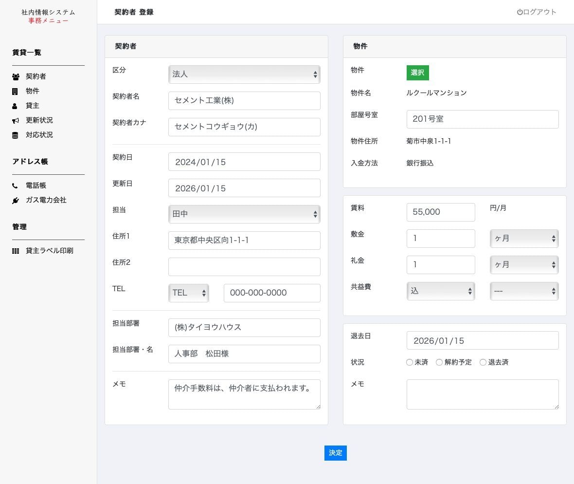Screen dimensions: 574x484
Task: Click property name ルクールマンション
Action: click(x=436, y=93)
